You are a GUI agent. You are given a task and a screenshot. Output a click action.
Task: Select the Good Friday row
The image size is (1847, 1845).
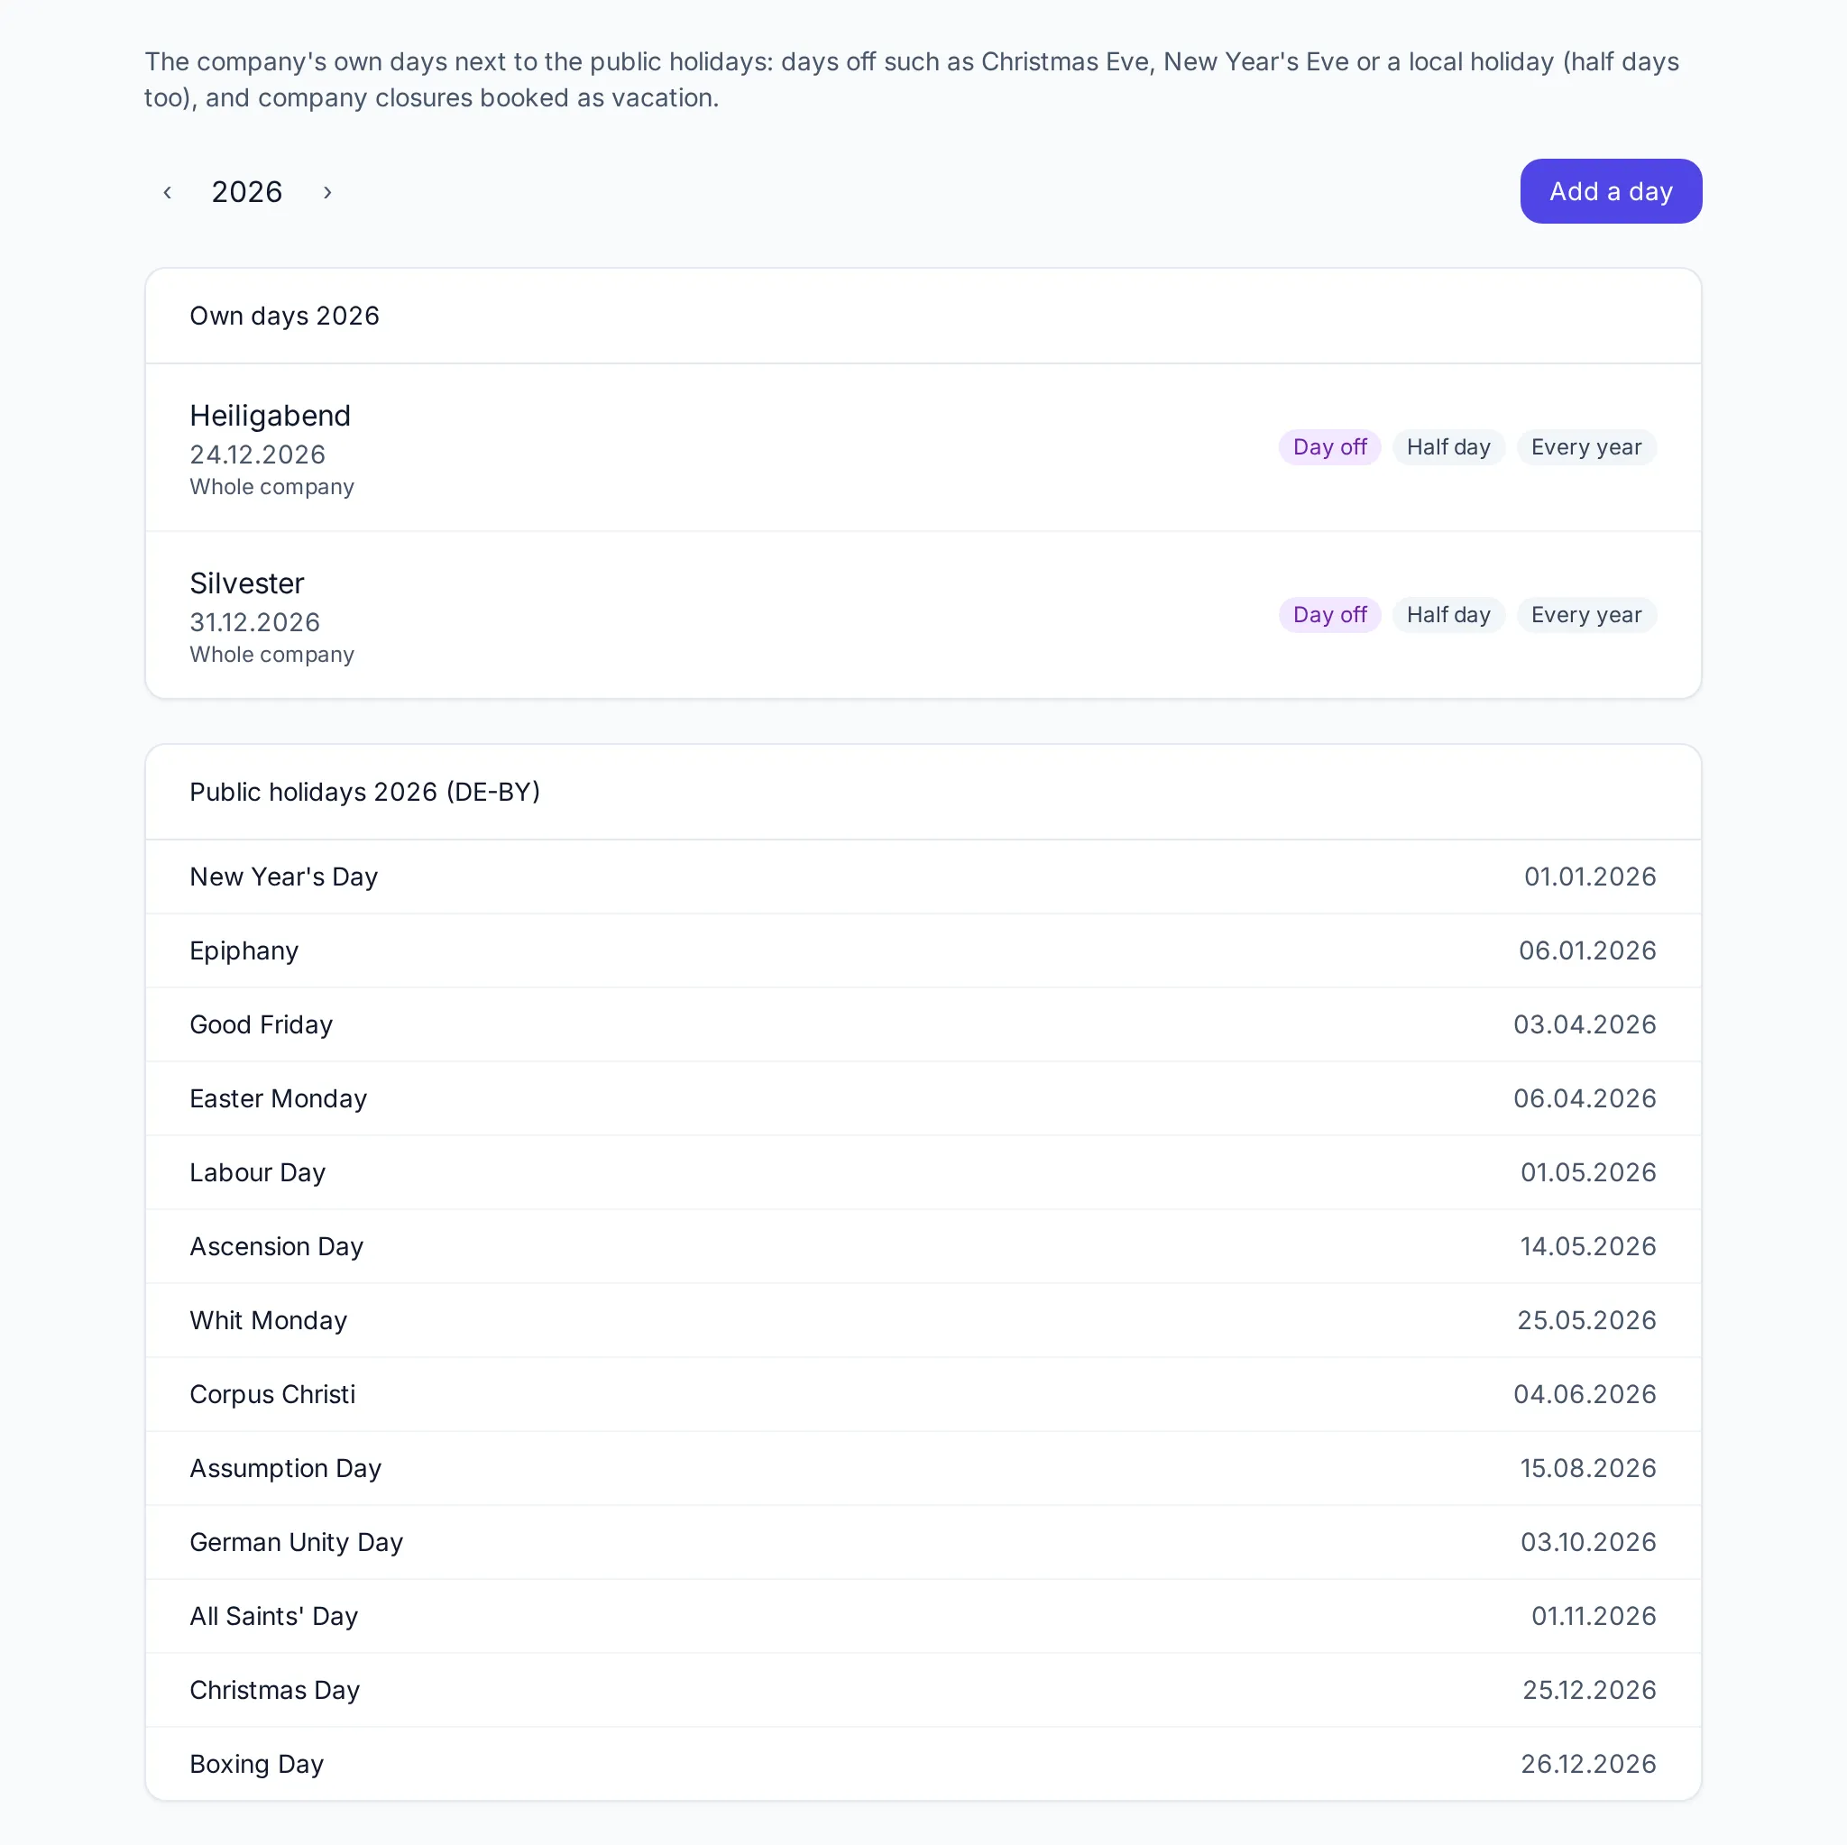tap(923, 1024)
